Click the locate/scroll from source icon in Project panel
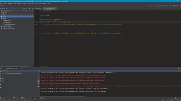The width and height of the screenshot is (181, 101). (24, 8)
